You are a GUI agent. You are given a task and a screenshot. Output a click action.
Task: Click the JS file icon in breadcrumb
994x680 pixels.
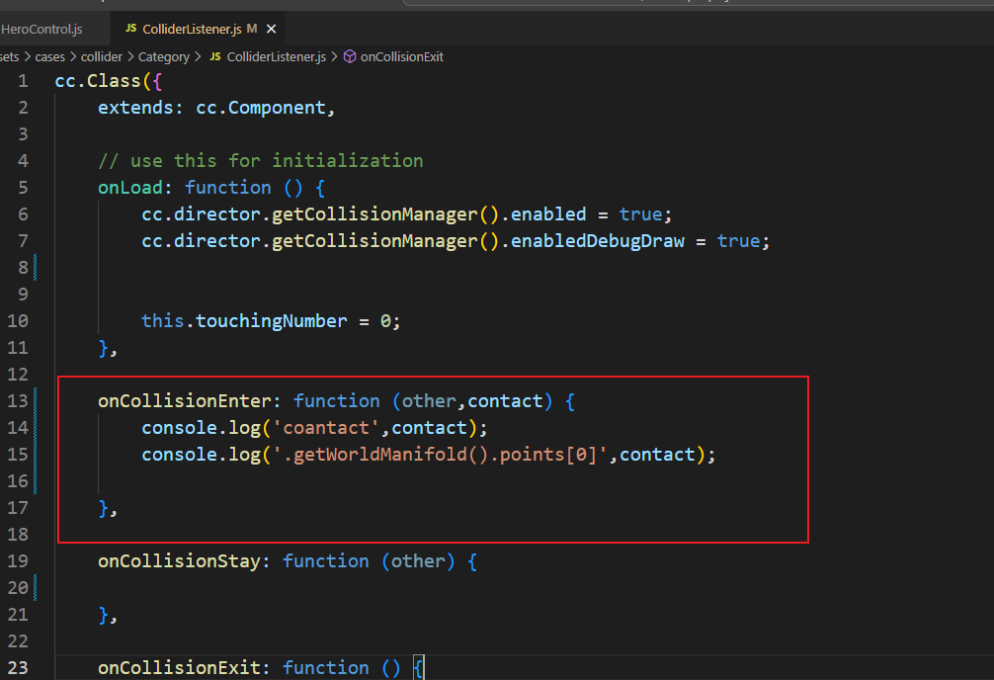coord(215,56)
